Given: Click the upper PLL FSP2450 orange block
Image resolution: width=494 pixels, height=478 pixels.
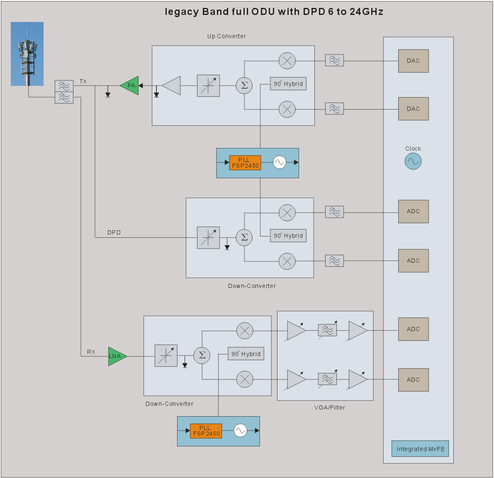Looking at the screenshot, I should [245, 163].
